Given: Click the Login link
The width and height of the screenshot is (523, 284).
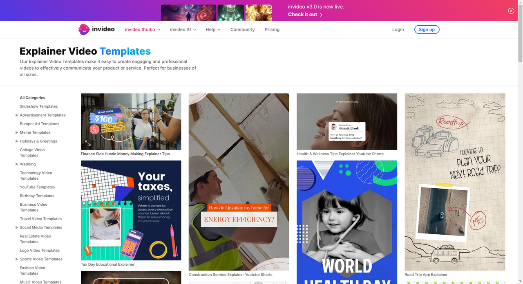Looking at the screenshot, I should click(398, 29).
